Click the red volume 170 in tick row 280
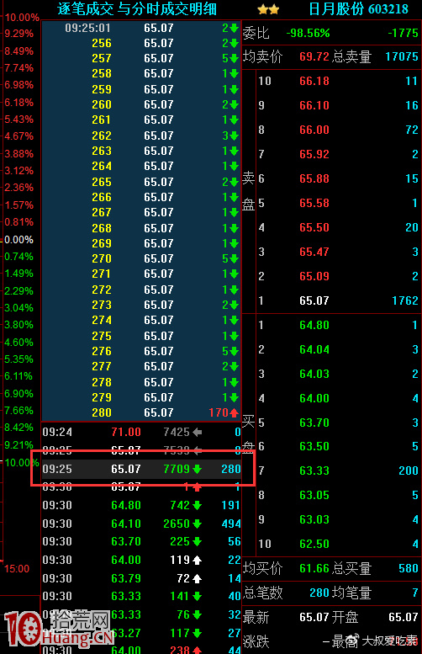 [219, 413]
